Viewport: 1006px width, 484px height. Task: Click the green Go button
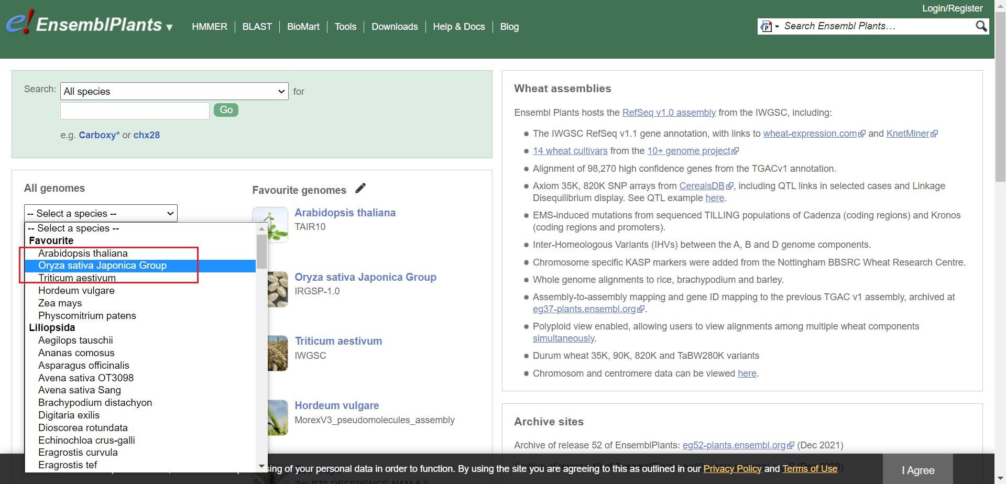pos(226,110)
